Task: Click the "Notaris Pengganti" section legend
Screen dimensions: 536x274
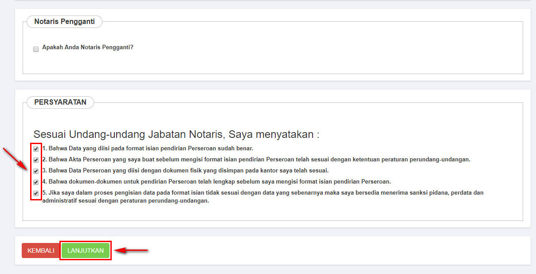Action: [64, 22]
